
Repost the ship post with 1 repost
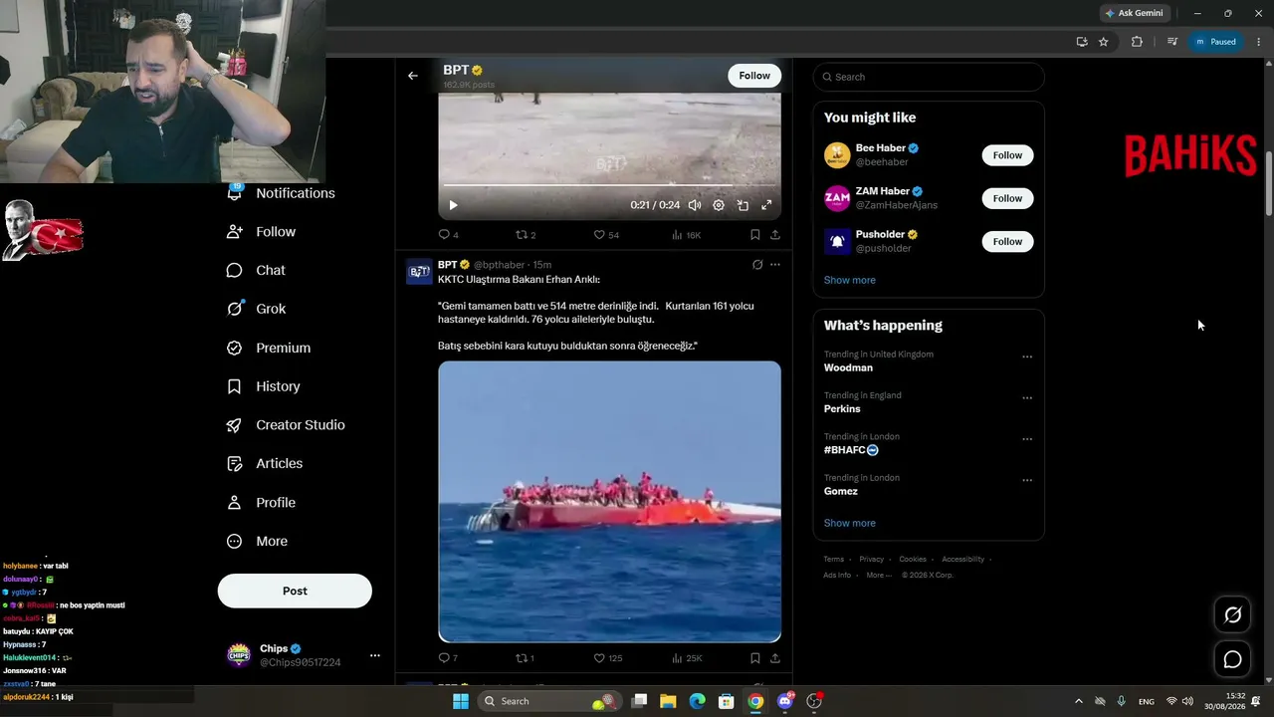tap(525, 658)
